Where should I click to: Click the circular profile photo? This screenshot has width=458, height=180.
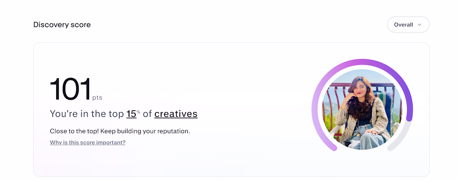coord(362,109)
